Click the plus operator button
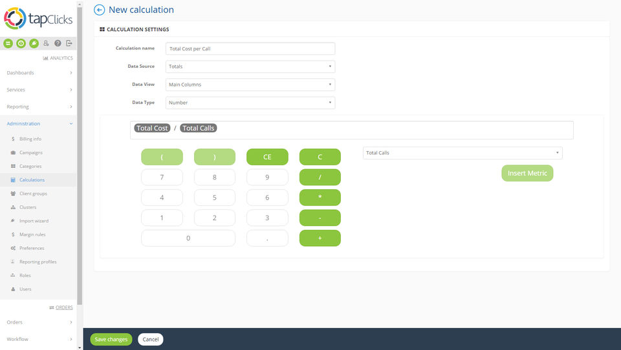 coord(320,238)
